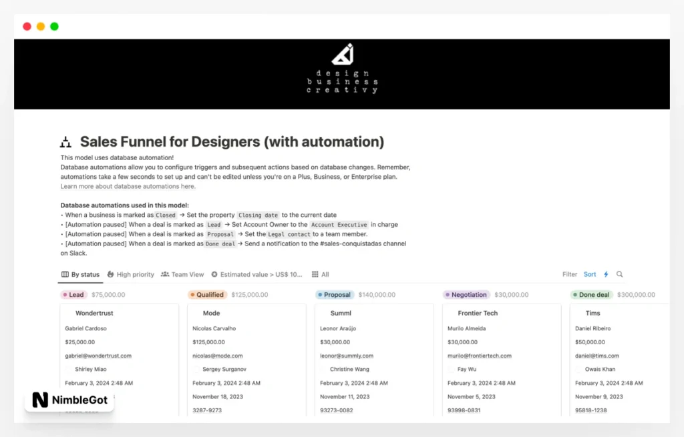
Task: Click the macOS green fullscreen window button
Action: tap(54, 27)
